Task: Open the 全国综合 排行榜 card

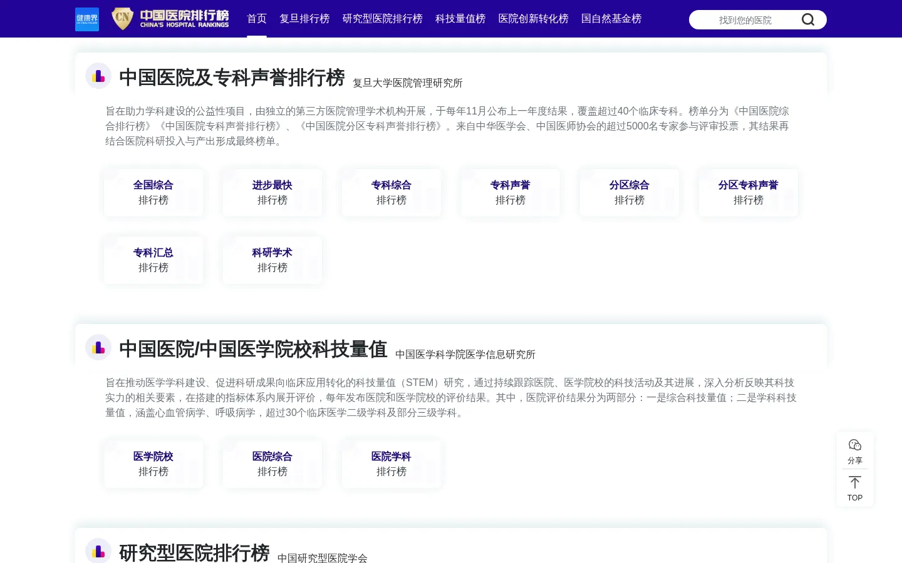Action: pos(153,193)
